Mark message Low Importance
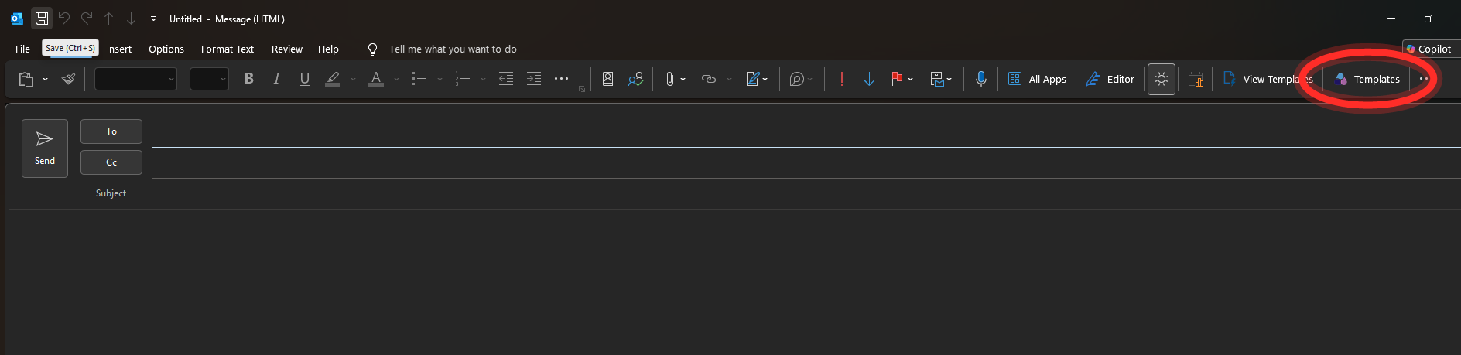This screenshot has height=355, width=1461. tap(869, 79)
